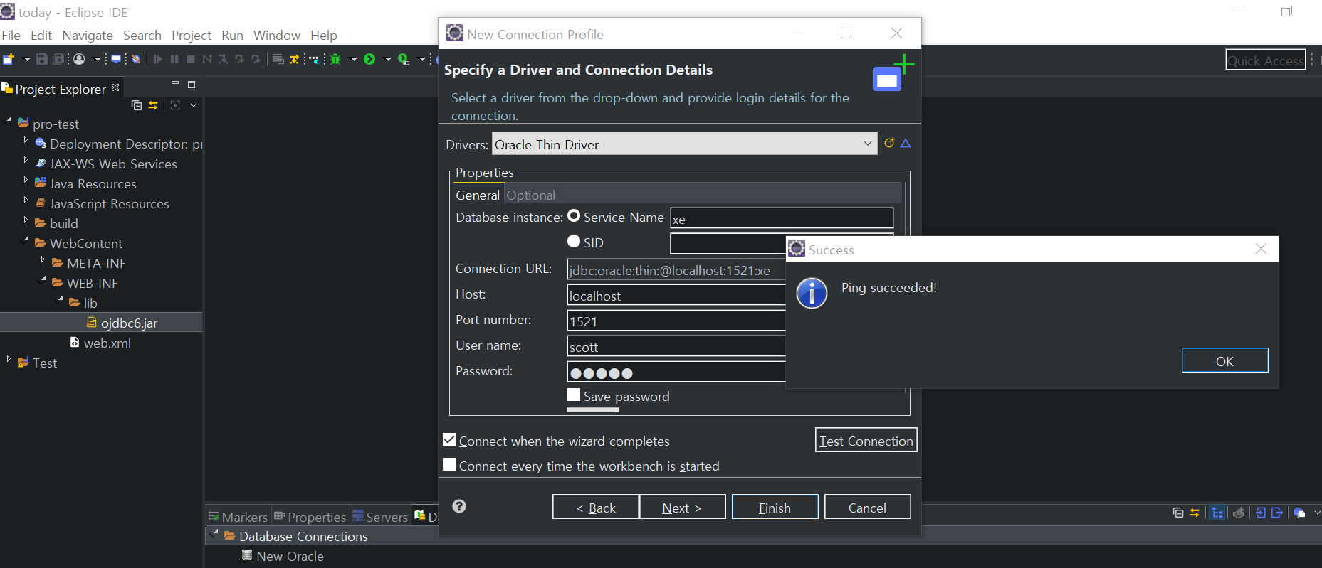Collapse all in Project Explorer
The height and width of the screenshot is (568, 1322).
click(x=137, y=105)
